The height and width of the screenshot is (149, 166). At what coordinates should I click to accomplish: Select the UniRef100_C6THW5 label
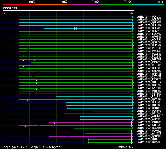pos(149,65)
